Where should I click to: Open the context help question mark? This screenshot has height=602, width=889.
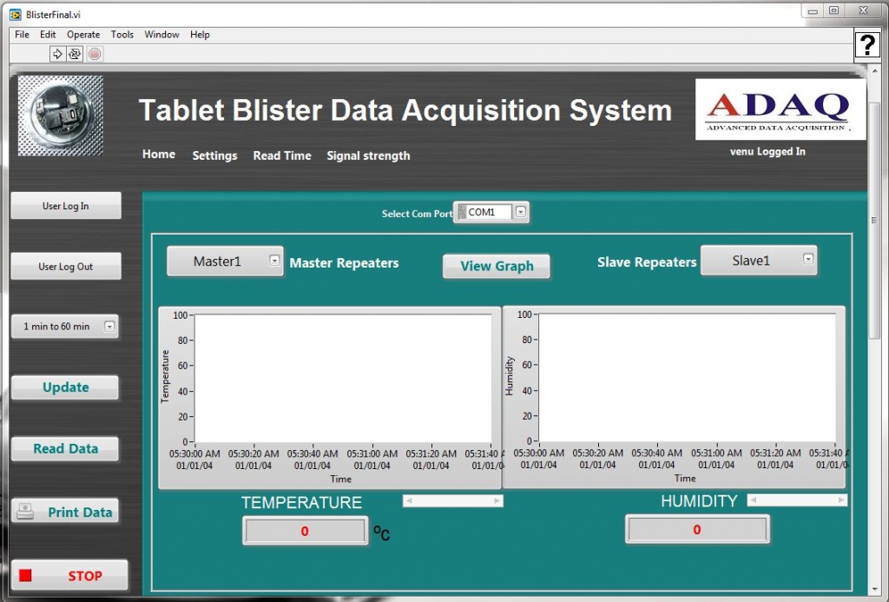pyautogui.click(x=866, y=45)
